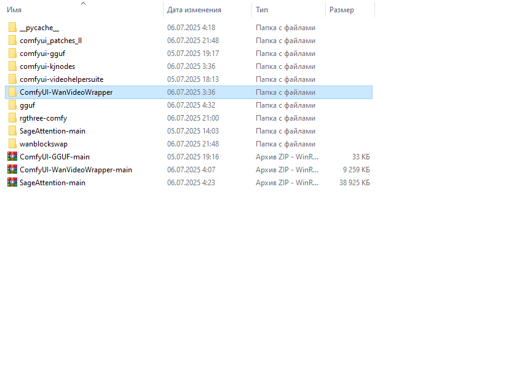Click the __pycache__ folder icon
525x368 pixels.
coord(12,28)
